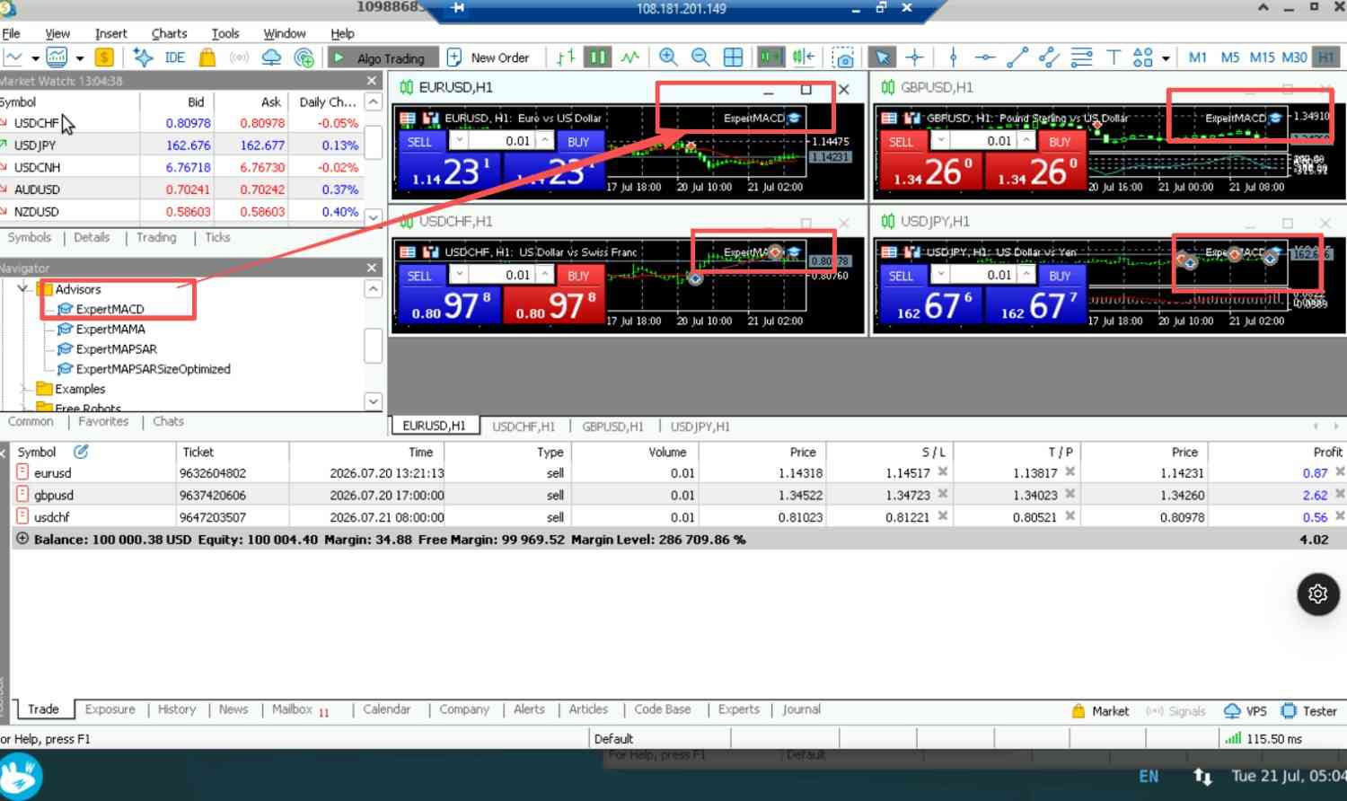Open the chart type dropdown arrow
Image resolution: width=1347 pixels, height=801 pixels.
click(x=35, y=58)
